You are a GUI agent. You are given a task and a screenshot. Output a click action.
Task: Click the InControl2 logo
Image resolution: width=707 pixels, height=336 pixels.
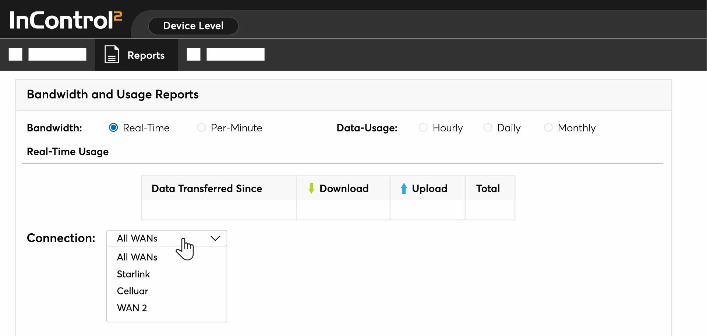point(66,20)
